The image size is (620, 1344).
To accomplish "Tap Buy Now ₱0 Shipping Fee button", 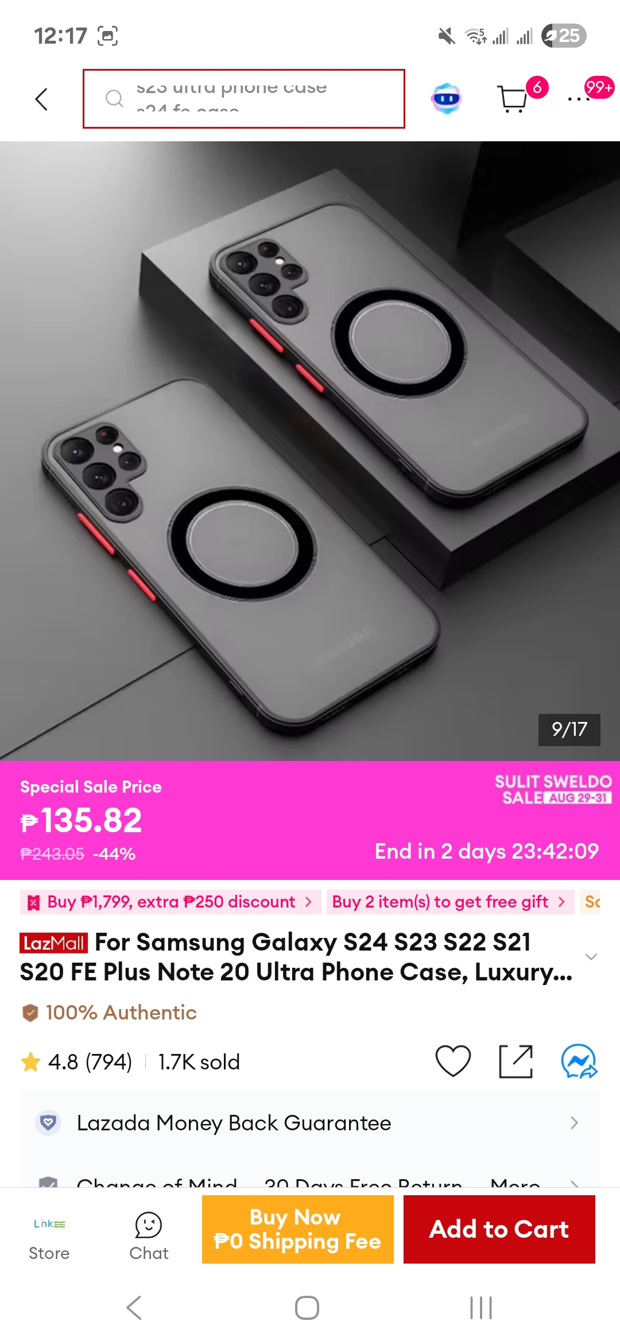I will 297,1229.
